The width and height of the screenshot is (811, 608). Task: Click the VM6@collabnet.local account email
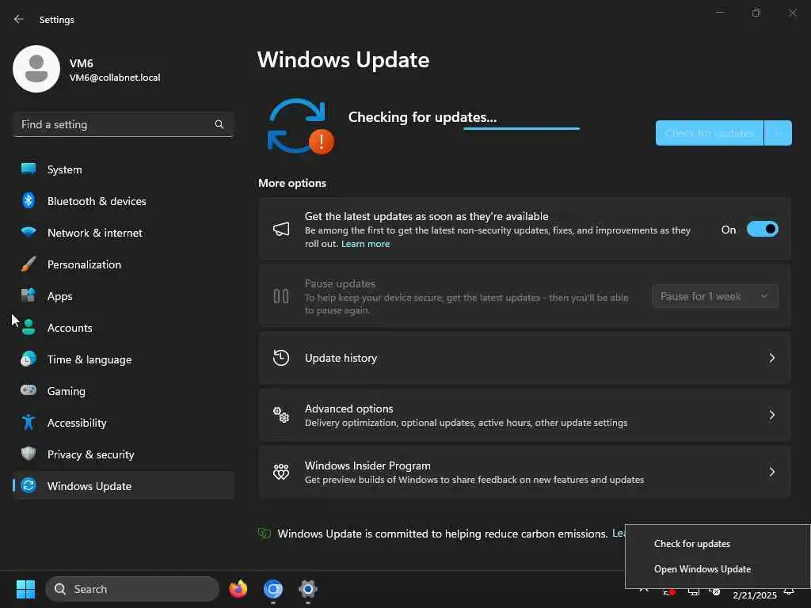click(115, 78)
